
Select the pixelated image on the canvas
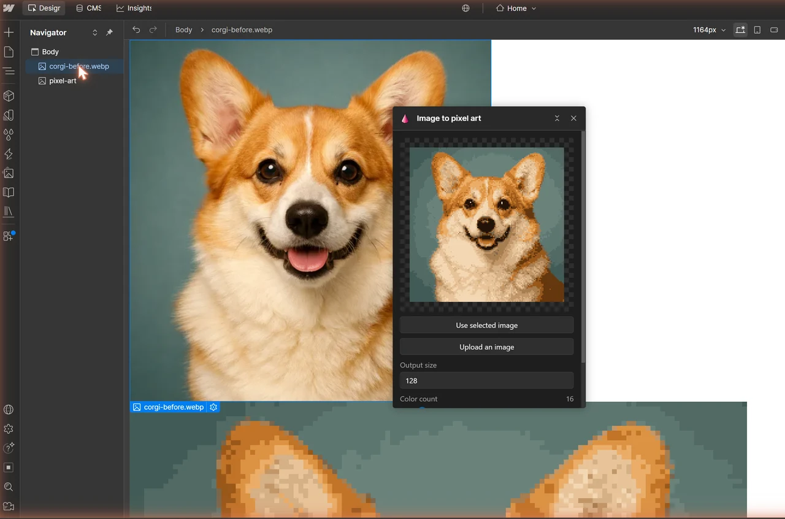(x=438, y=460)
